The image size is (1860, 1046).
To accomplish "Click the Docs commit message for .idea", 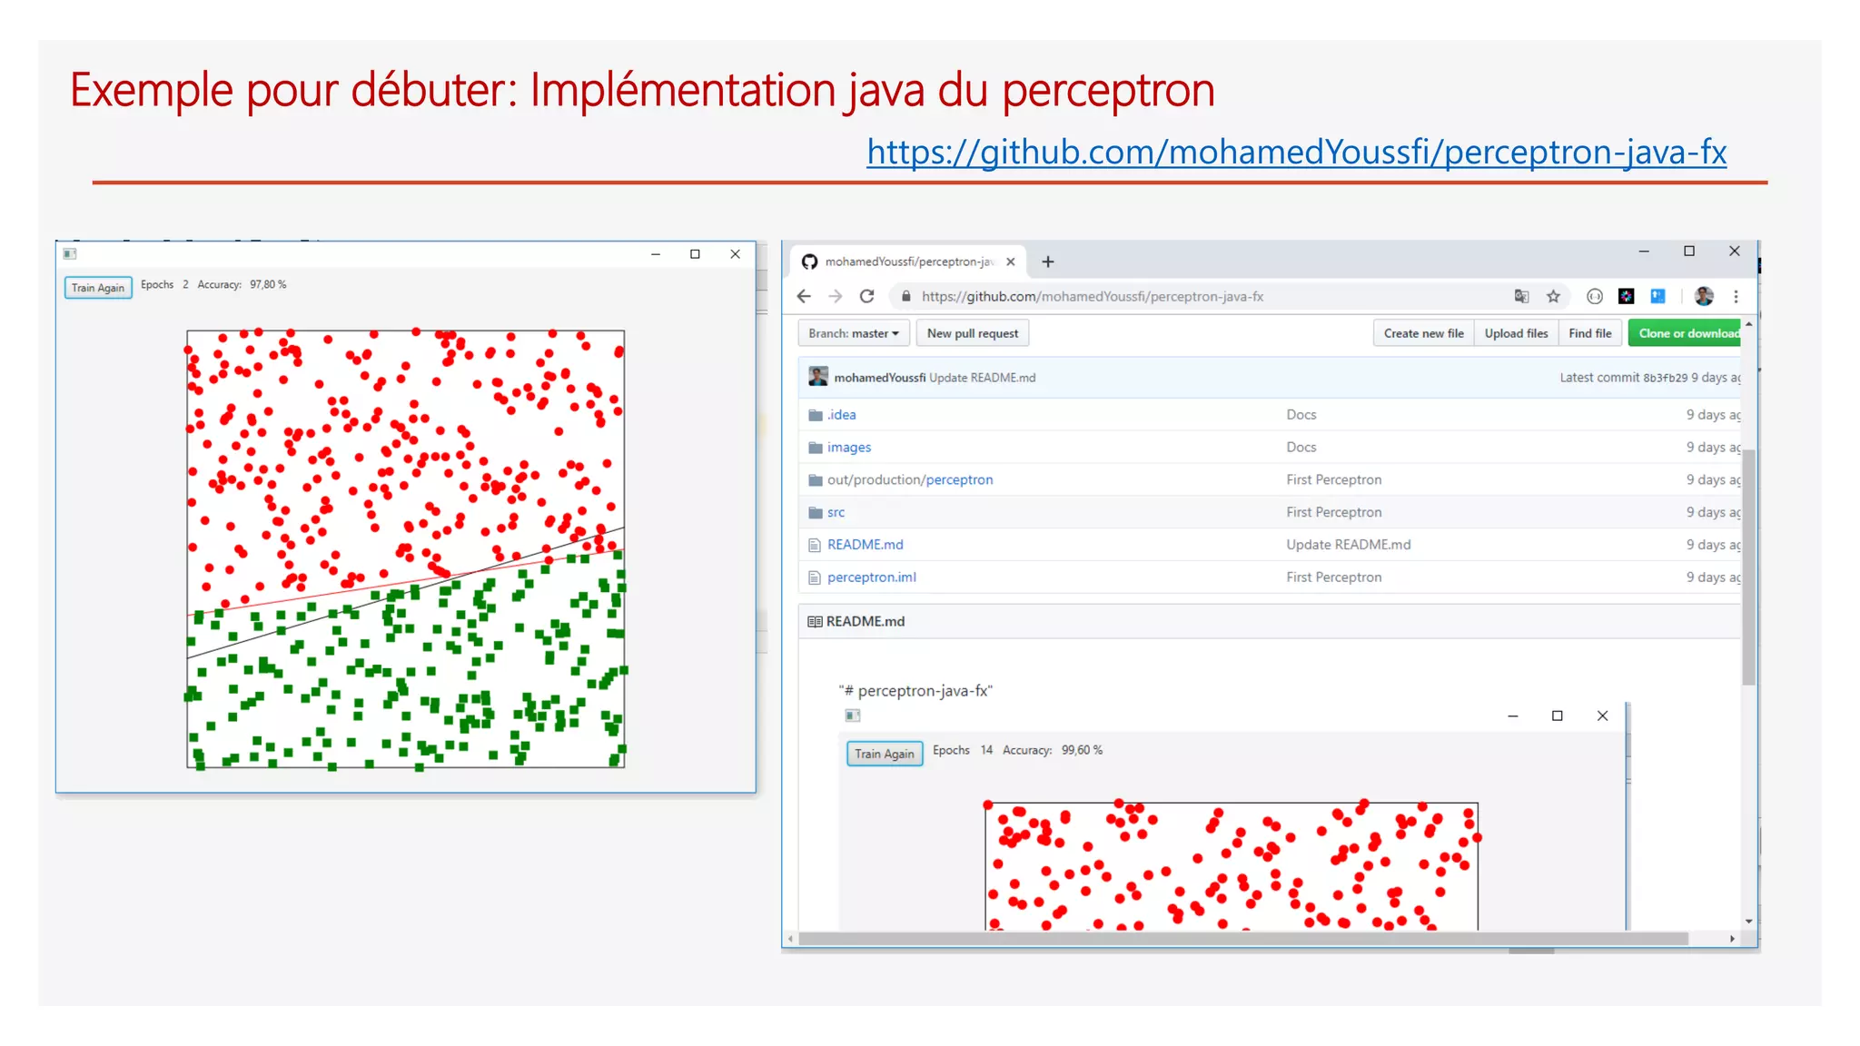I will point(1301,415).
